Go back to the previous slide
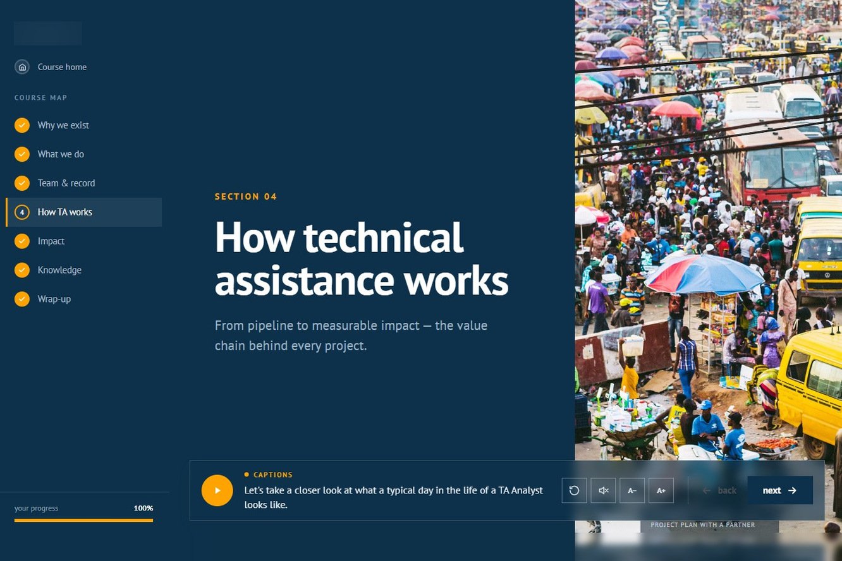Screen dimensions: 842x561 point(719,490)
